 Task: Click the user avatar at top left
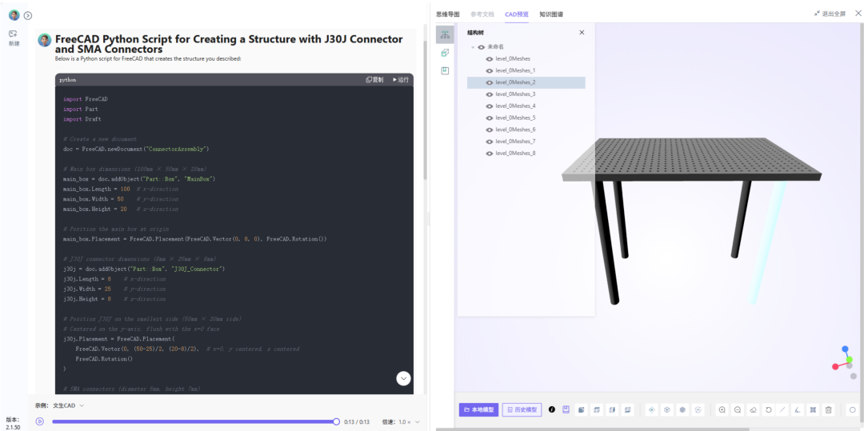(14, 15)
